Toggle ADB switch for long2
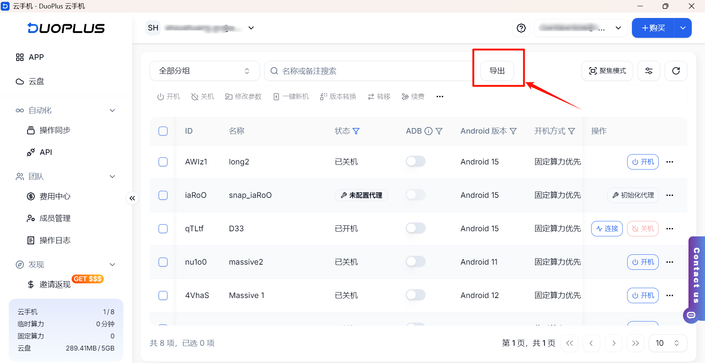This screenshot has width=705, height=363. (x=416, y=161)
